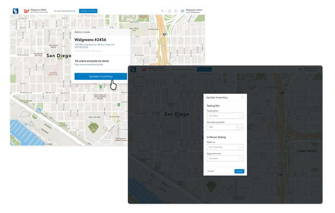Open app launcher grid in light window header
The image size is (335, 213).
(176, 11)
